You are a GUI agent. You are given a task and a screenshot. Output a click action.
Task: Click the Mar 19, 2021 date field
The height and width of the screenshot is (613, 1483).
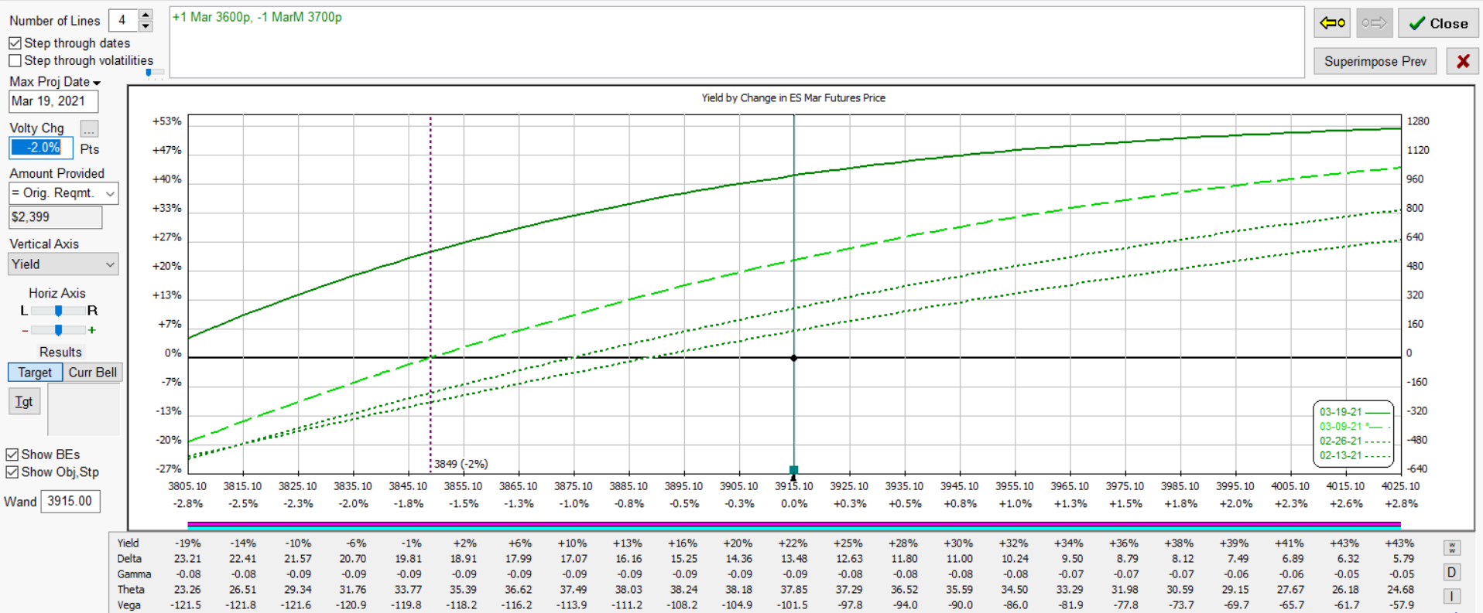(53, 101)
